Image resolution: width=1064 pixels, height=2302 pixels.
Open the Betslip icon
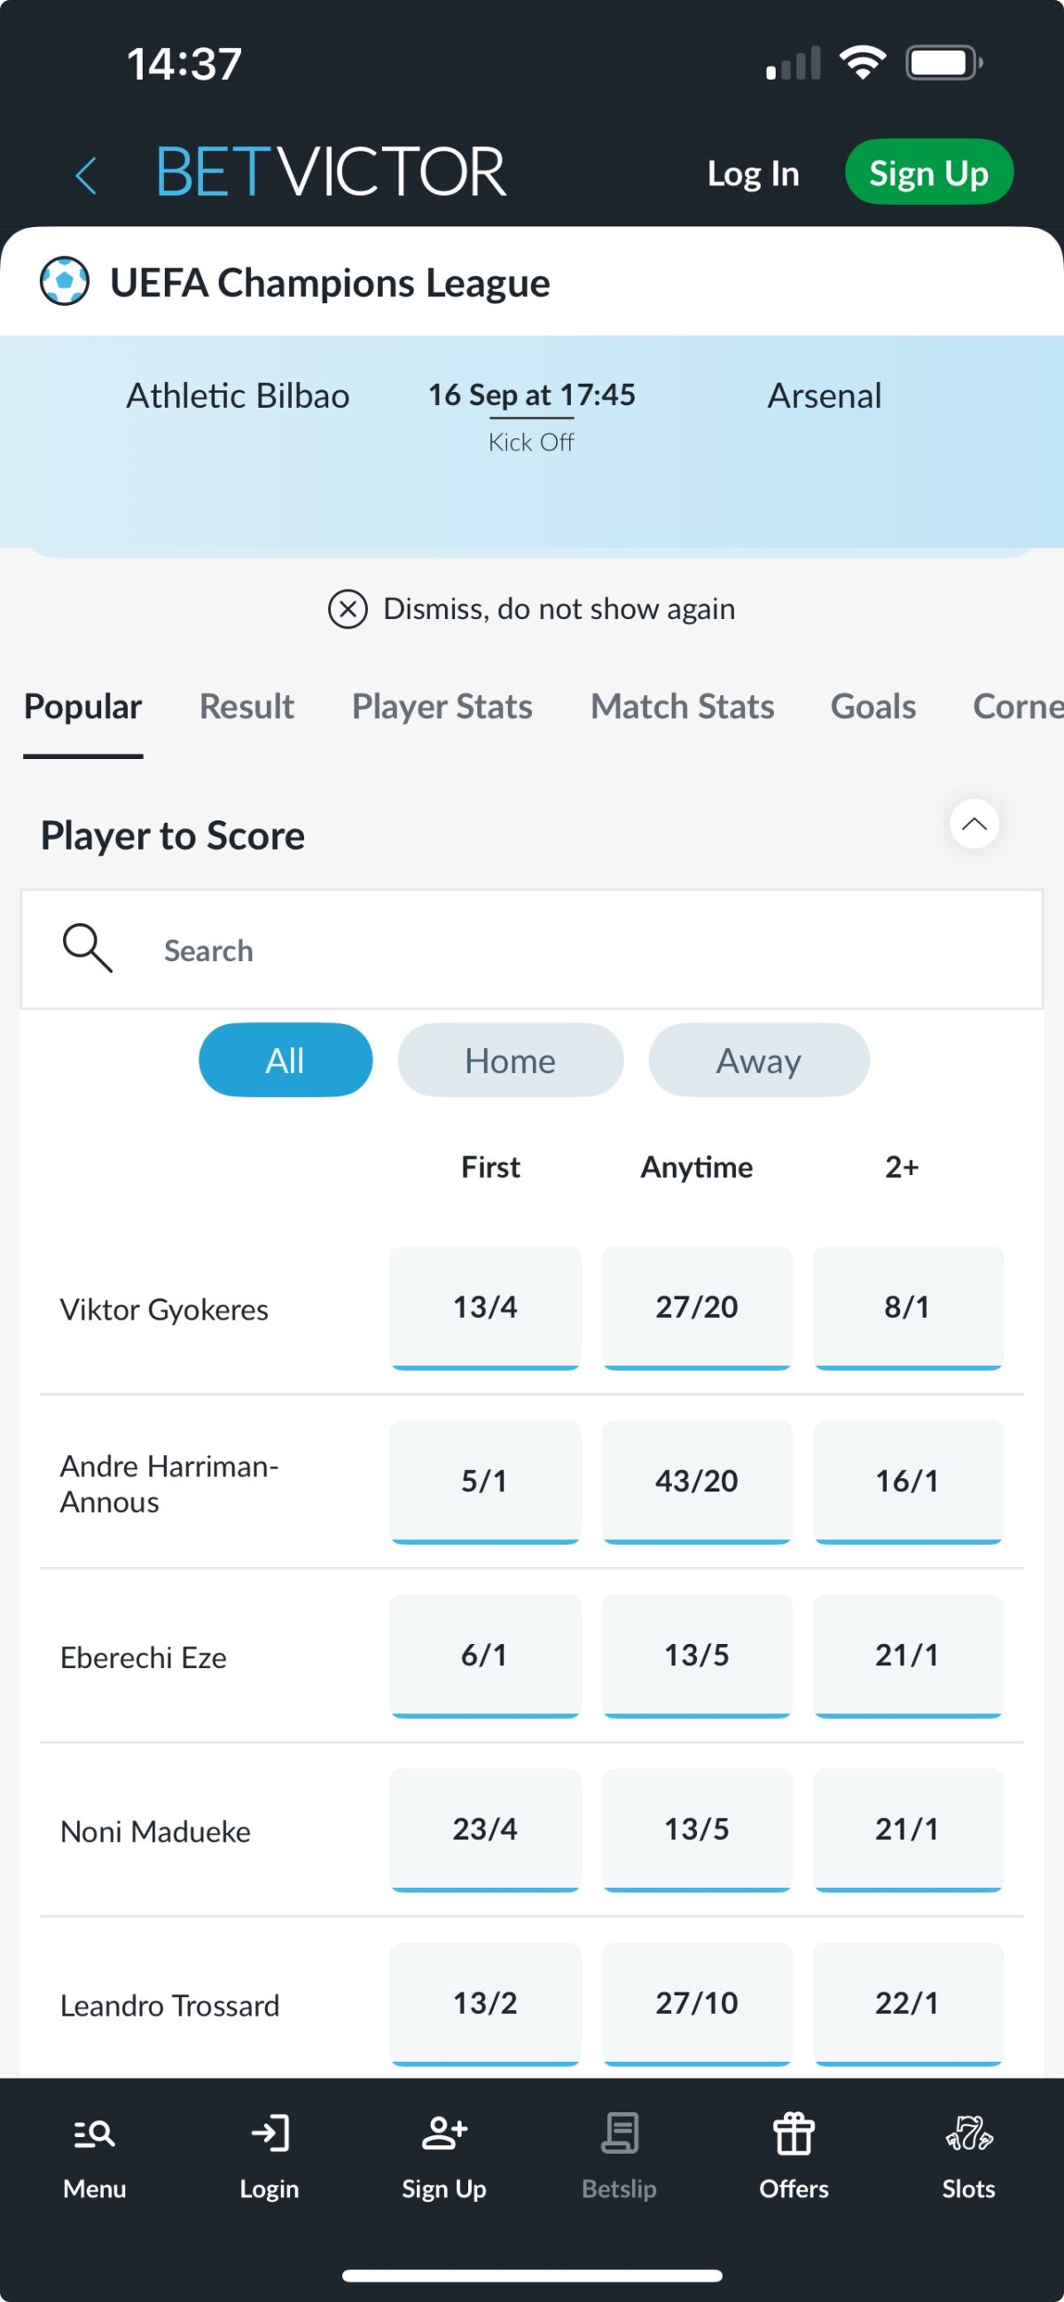click(x=619, y=2134)
